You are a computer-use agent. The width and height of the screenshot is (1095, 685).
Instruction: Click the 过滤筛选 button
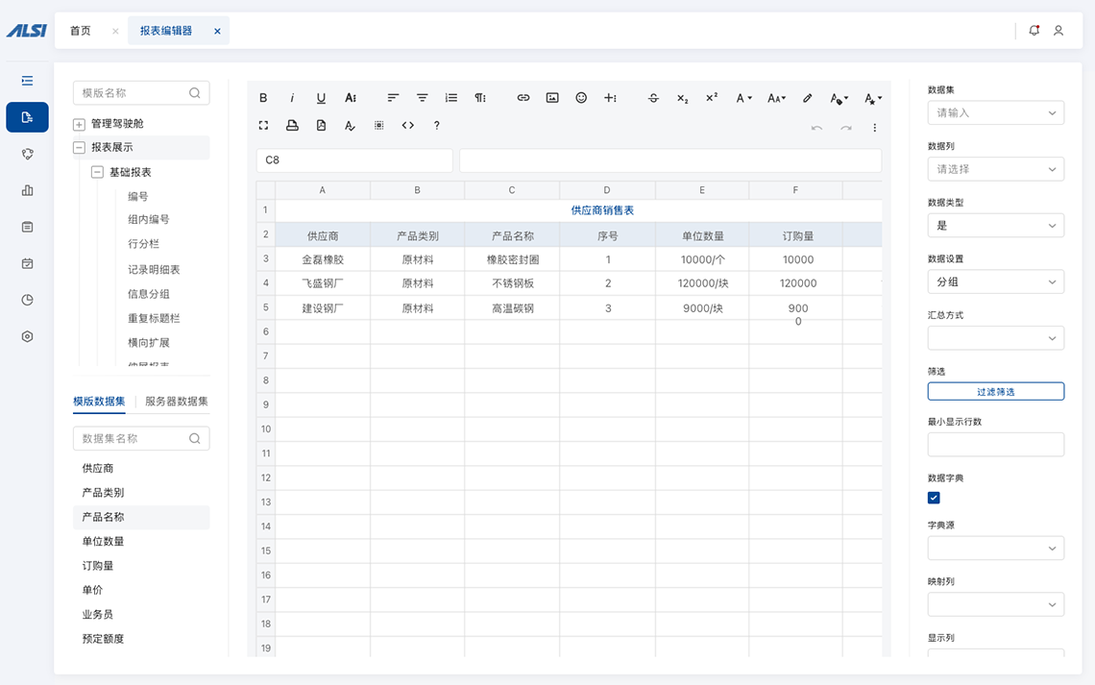click(995, 392)
